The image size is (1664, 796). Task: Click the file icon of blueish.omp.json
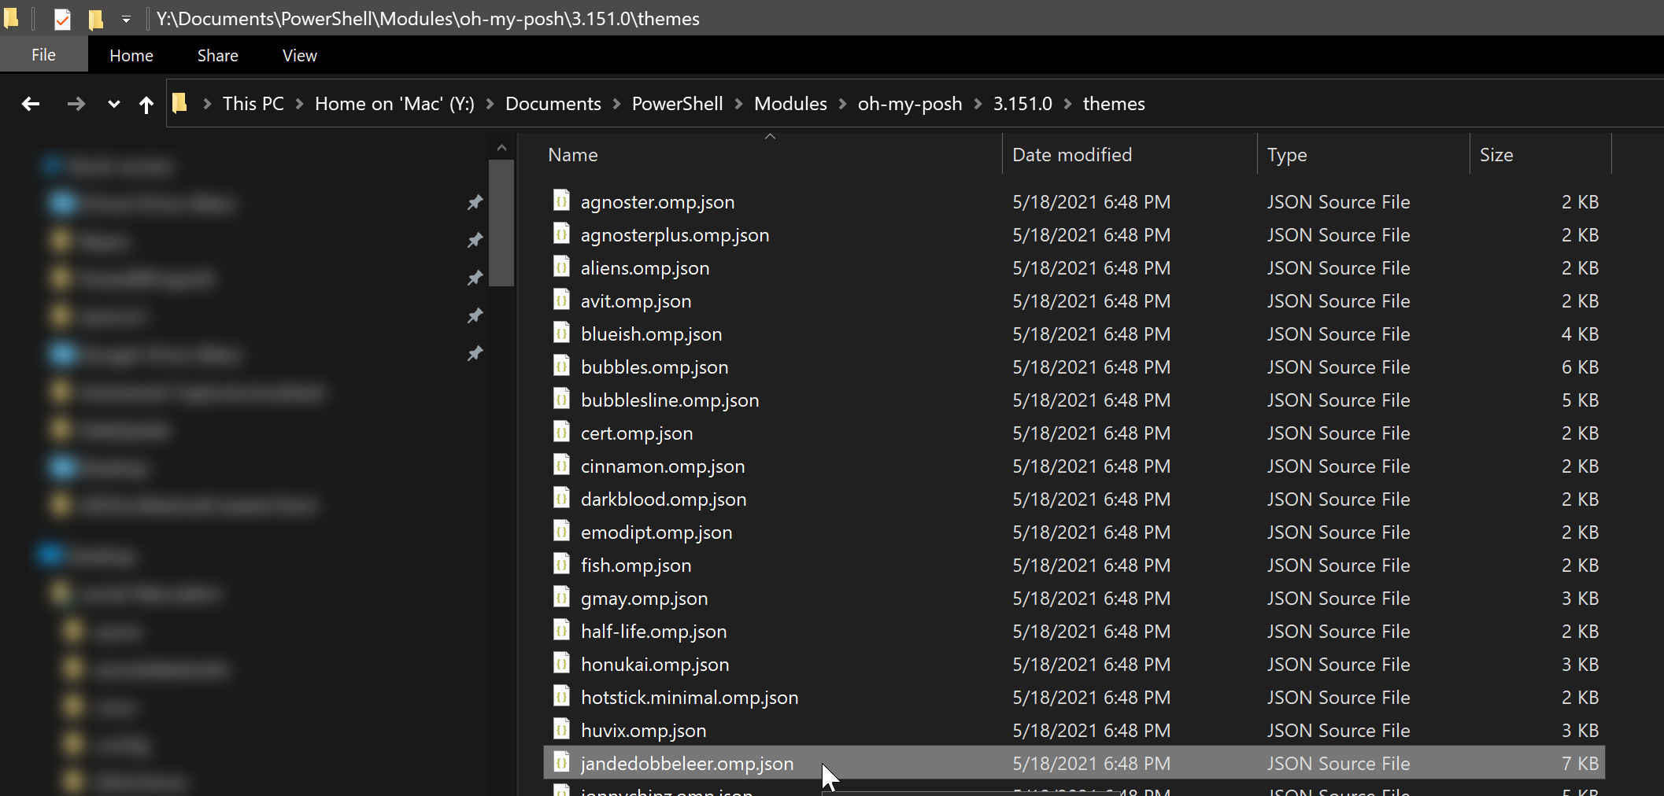561,334
